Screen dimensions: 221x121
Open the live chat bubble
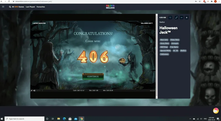[x=216, y=111]
